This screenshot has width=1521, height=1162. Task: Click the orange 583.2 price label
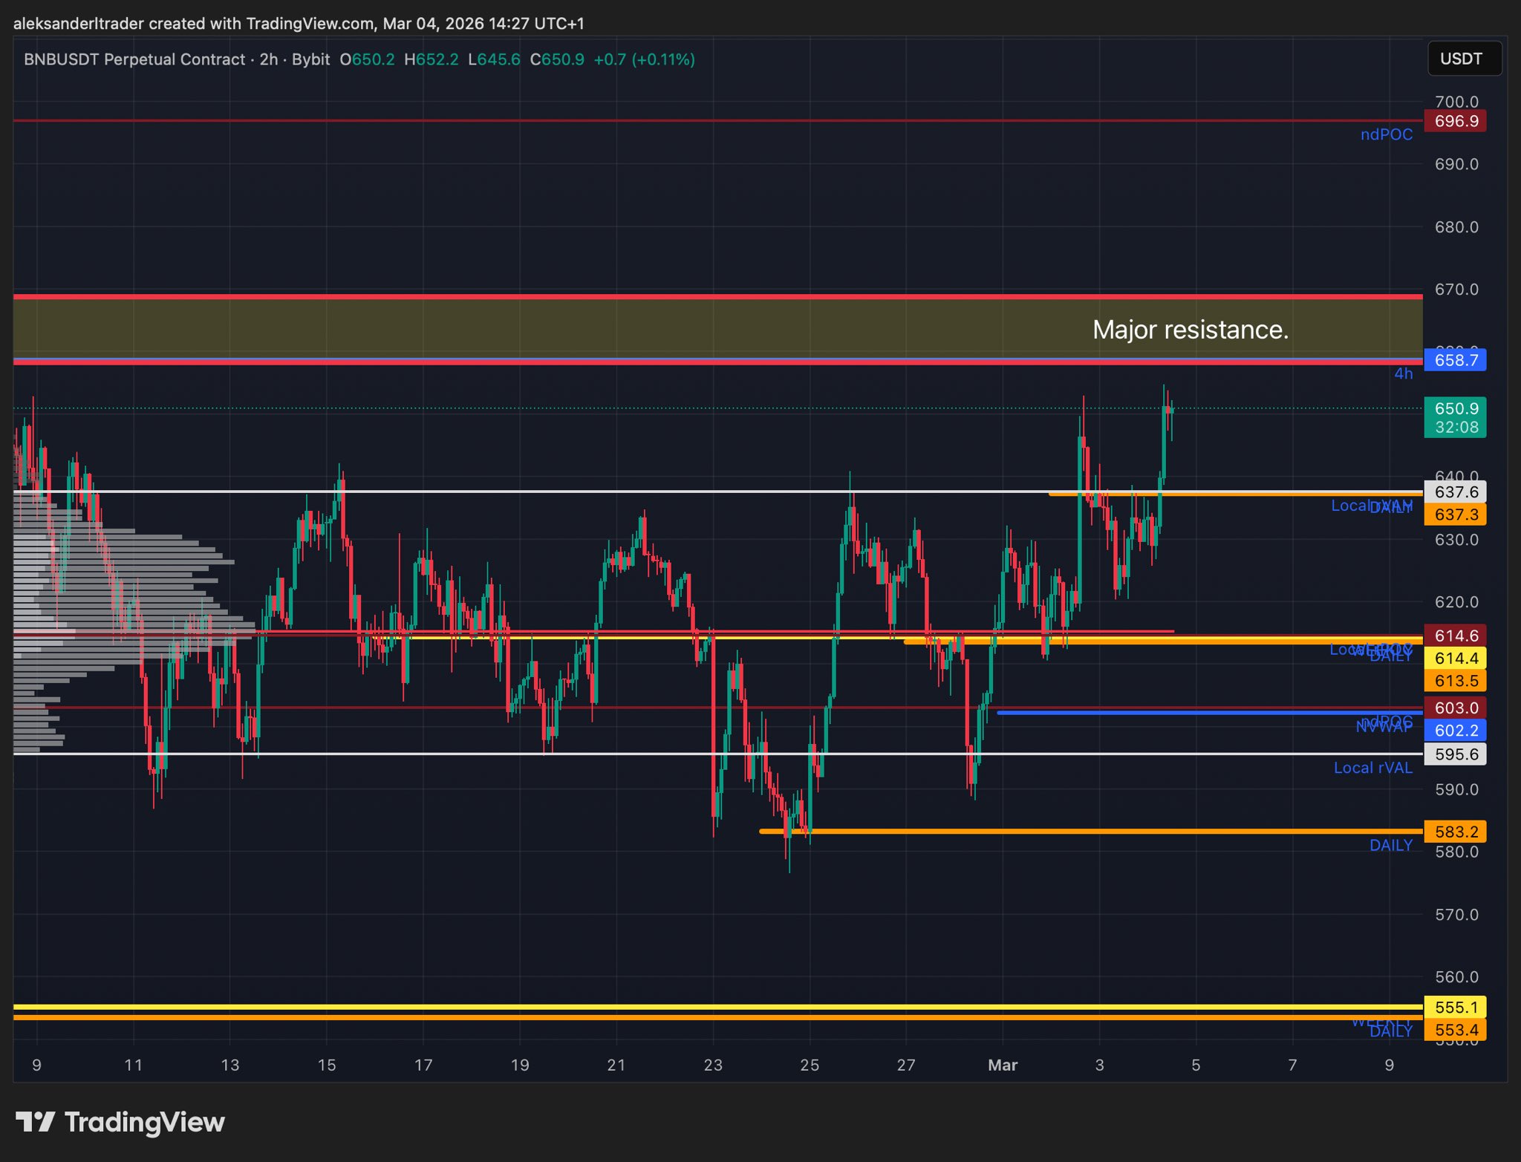[x=1455, y=832]
